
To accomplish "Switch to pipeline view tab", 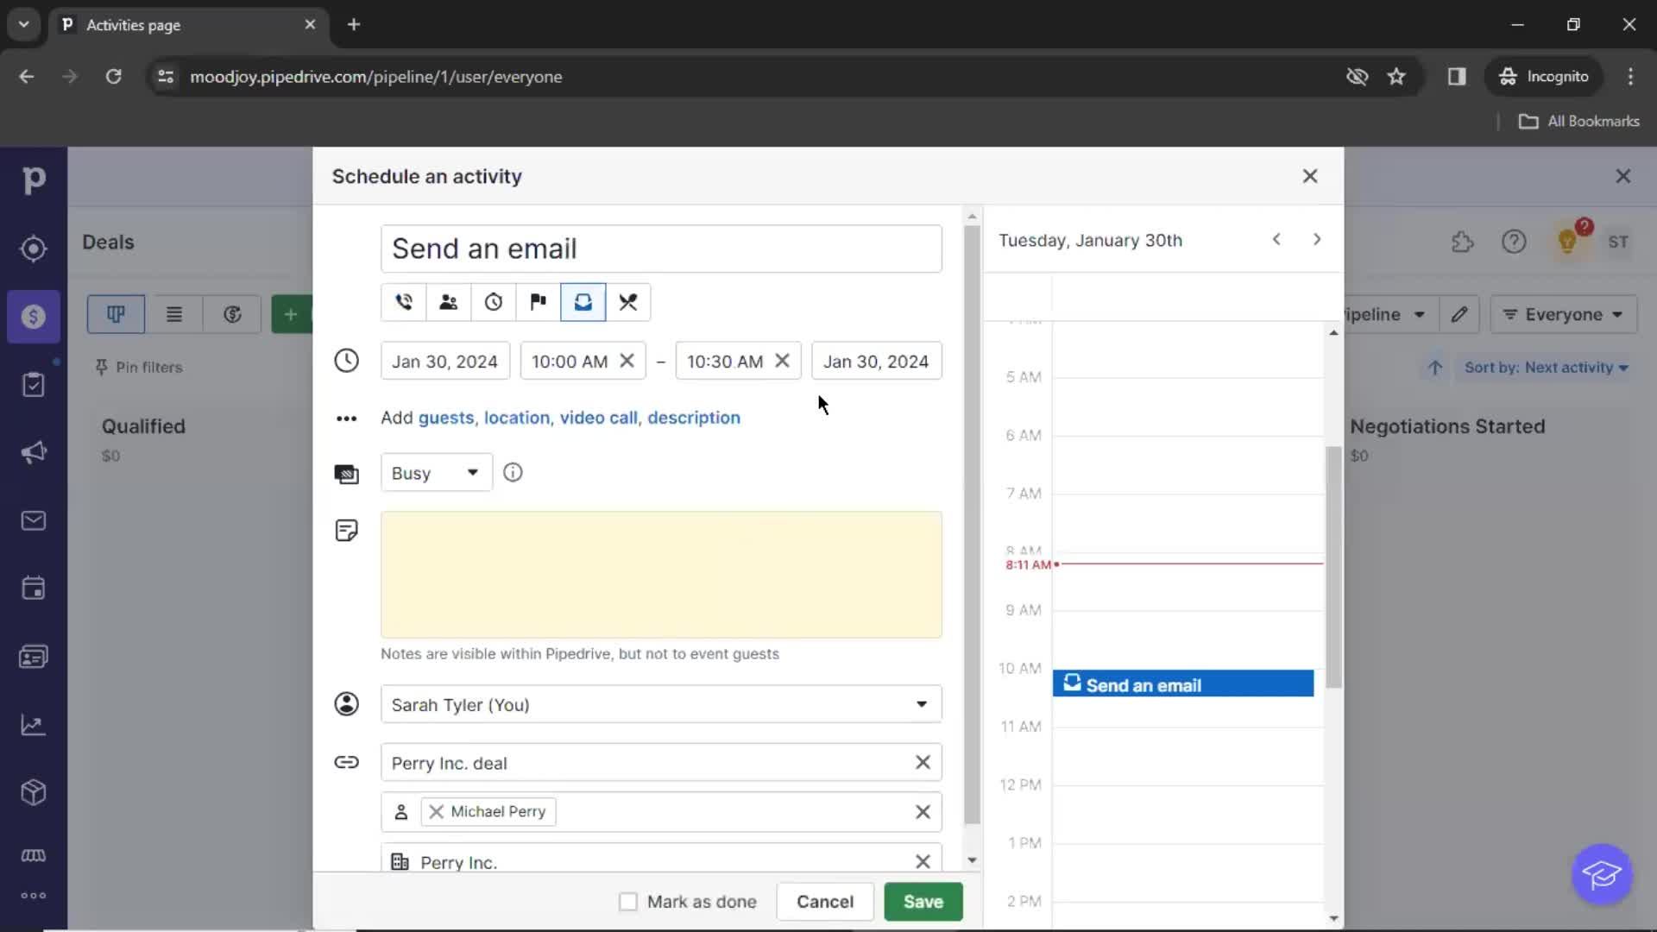I will click(x=116, y=314).
